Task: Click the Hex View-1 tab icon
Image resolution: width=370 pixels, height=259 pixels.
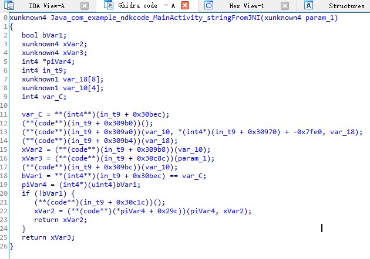Action: pos(208,5)
